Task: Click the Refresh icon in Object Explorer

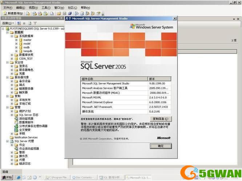Action: tap(30, 23)
